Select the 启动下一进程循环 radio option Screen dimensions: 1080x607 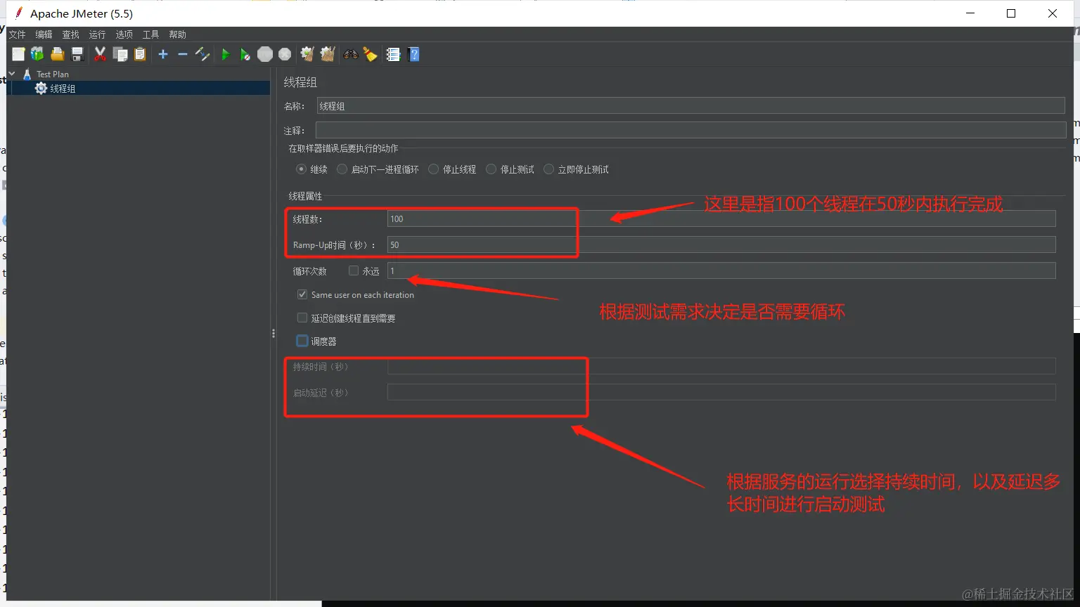(x=342, y=169)
